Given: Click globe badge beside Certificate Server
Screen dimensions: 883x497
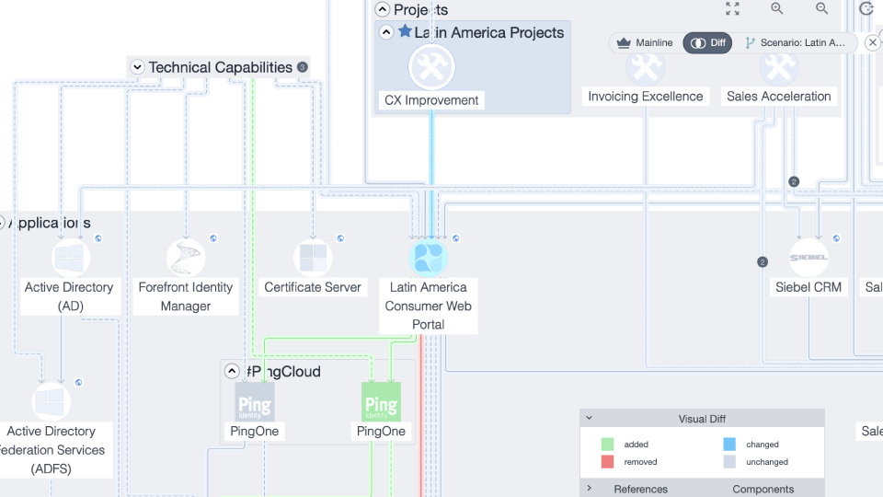Looking at the screenshot, I should pyautogui.click(x=340, y=238).
